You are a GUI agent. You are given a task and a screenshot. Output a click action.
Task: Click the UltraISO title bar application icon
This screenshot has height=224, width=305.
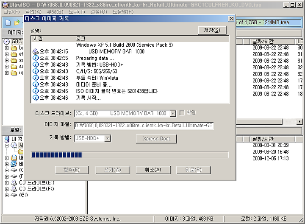click(x=6, y=5)
